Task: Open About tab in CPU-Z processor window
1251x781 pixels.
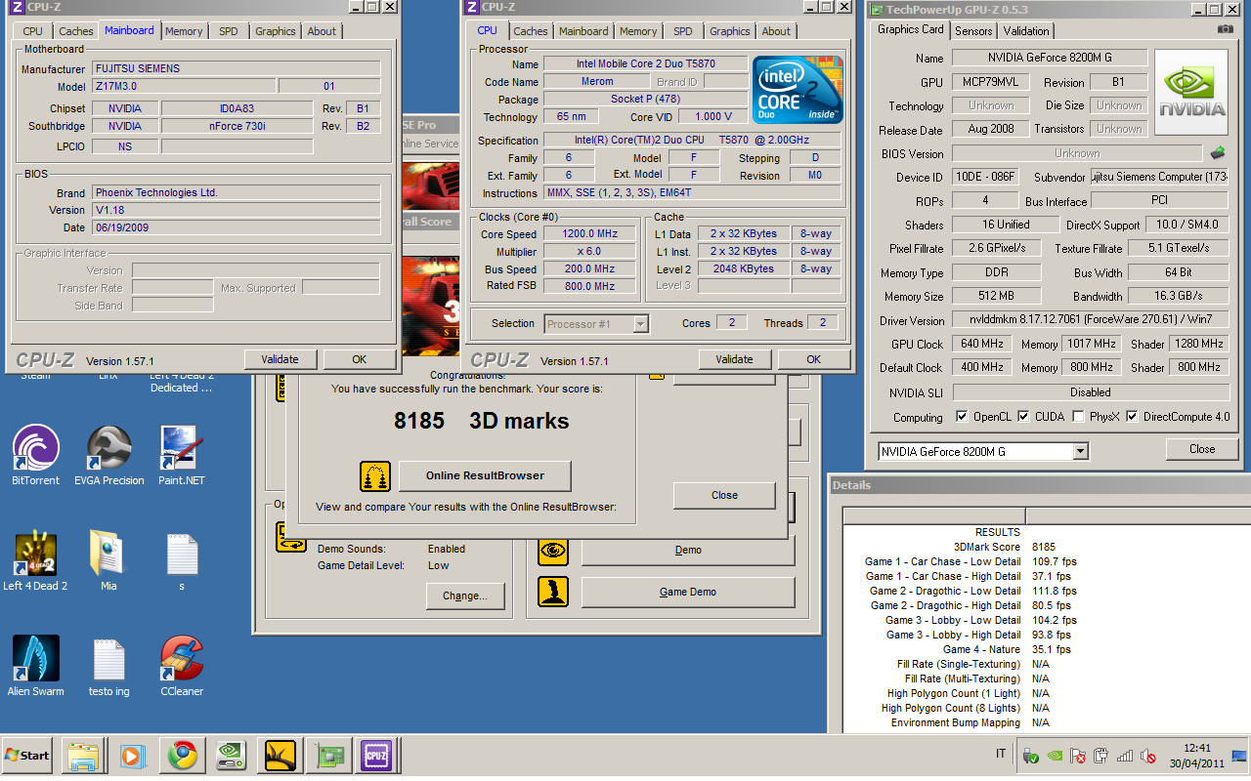Action: click(776, 31)
